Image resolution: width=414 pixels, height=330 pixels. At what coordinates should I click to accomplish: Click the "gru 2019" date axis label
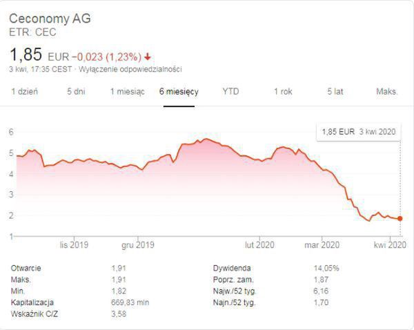(x=137, y=244)
